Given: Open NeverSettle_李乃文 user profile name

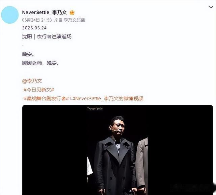Looking at the screenshot, I should 44,13.
